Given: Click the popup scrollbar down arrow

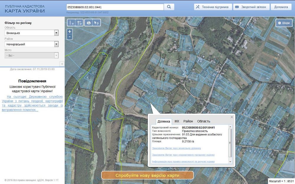Looking at the screenshot, I should (x=230, y=162).
